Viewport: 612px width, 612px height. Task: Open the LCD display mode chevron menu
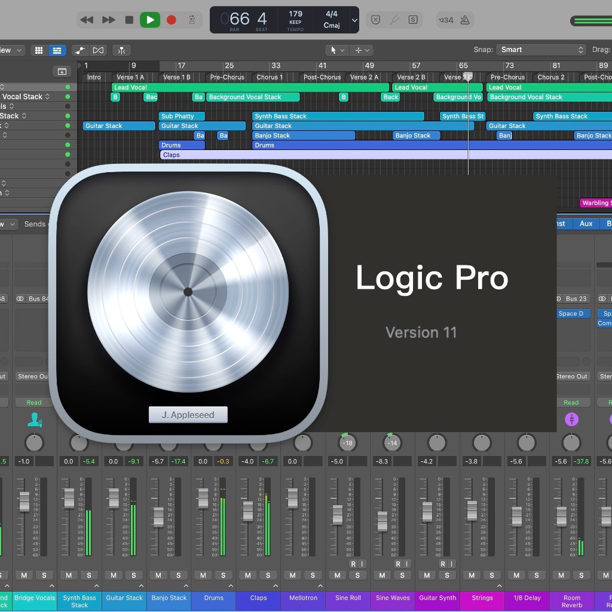pos(354,20)
